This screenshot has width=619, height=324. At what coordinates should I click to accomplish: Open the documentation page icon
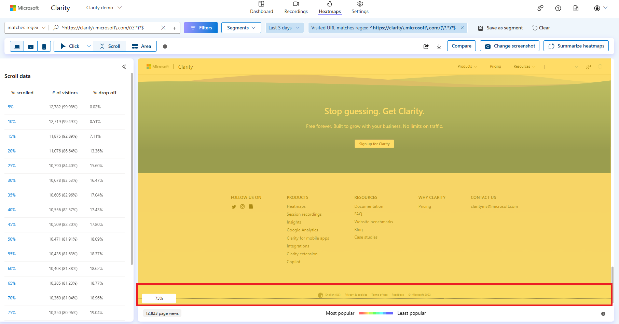pyautogui.click(x=576, y=8)
